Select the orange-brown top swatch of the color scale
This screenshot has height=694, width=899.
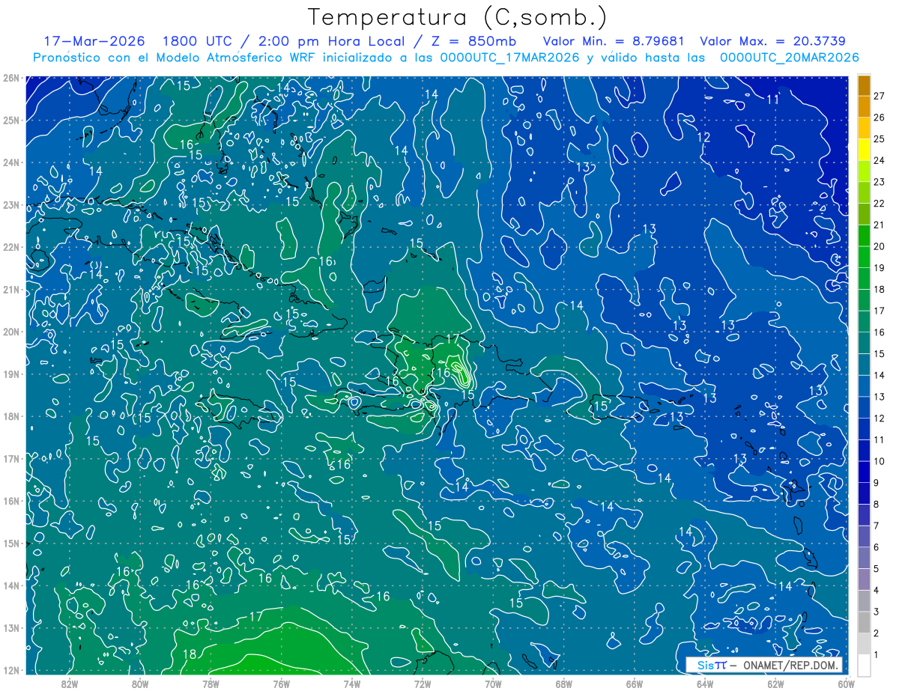pos(864,85)
